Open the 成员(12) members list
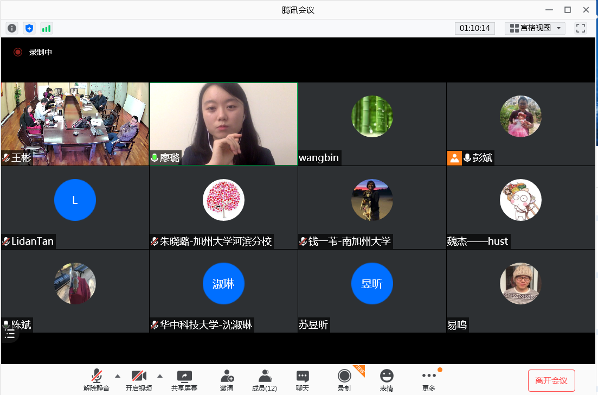The image size is (598, 395). [265, 380]
